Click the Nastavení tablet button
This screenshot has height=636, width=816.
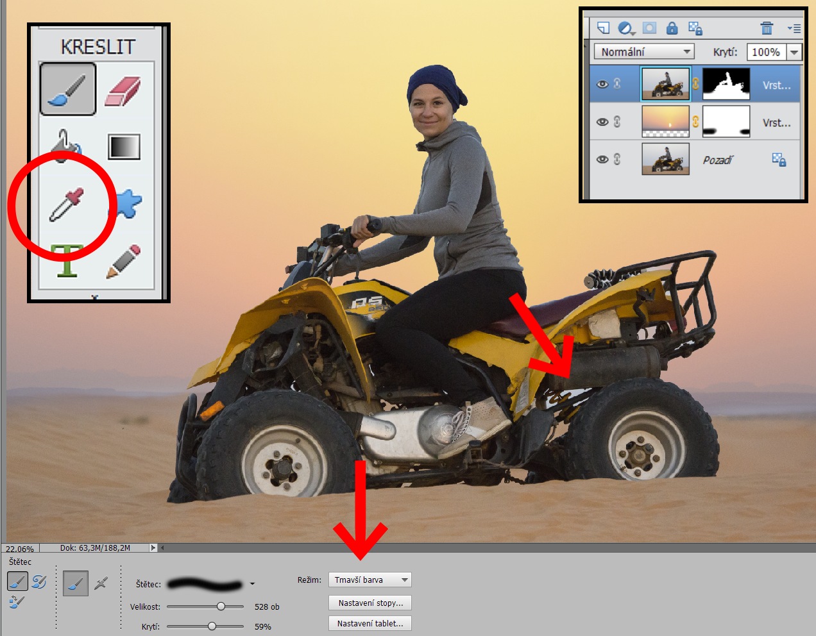point(370,623)
